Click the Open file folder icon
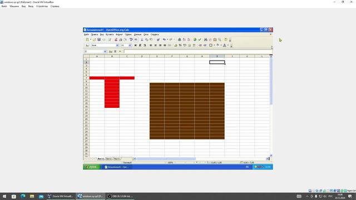356x200 pixels. coord(94,39)
